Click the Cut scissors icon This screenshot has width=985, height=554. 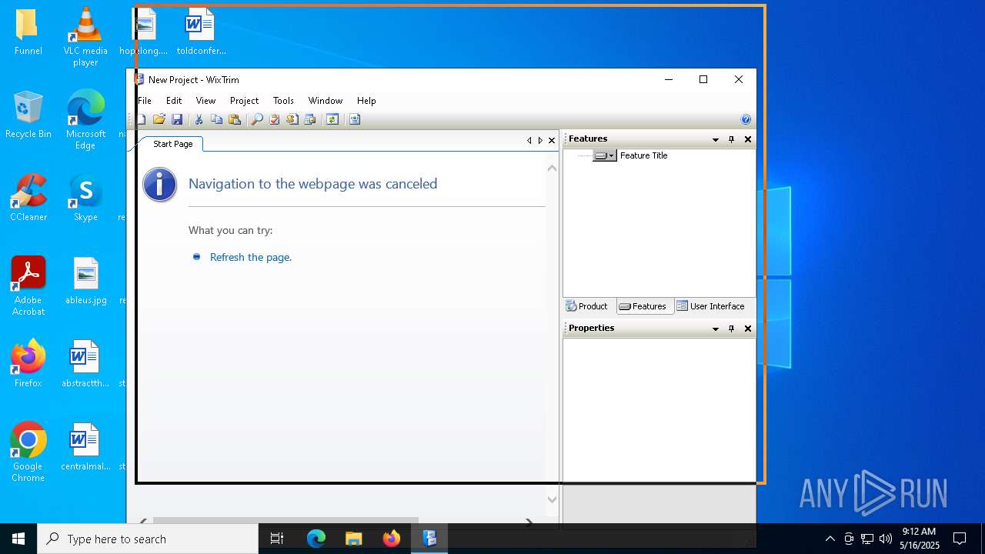pos(199,119)
